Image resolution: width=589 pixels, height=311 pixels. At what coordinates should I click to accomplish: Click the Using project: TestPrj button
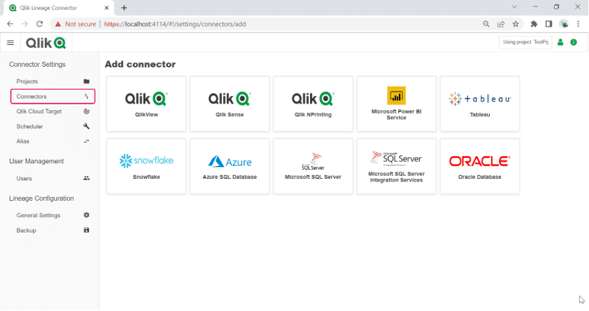[525, 42]
